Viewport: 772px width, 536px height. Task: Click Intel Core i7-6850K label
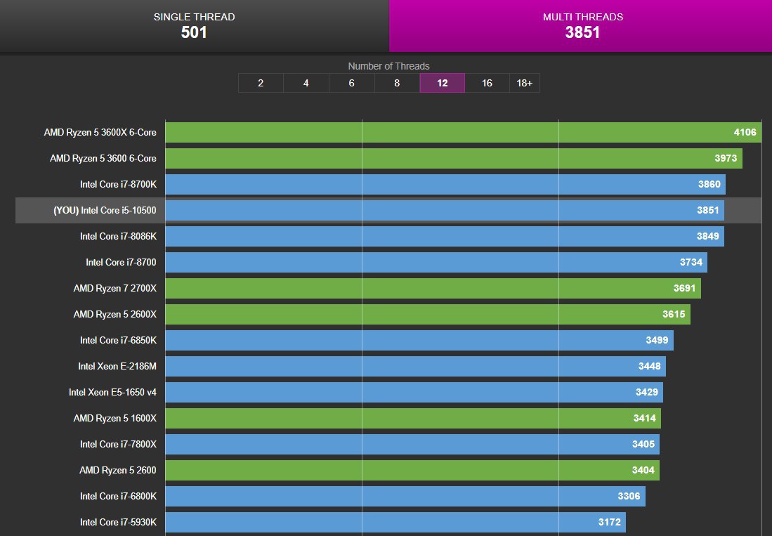pos(118,341)
